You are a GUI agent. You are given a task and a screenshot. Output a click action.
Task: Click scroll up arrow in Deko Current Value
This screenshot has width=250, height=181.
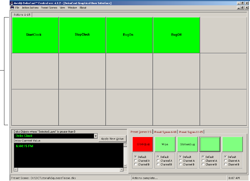(125, 145)
